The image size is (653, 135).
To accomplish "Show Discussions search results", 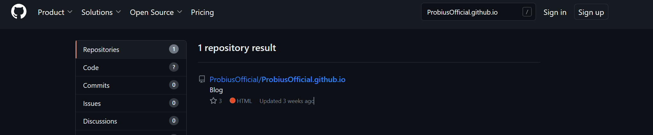I will point(100,121).
